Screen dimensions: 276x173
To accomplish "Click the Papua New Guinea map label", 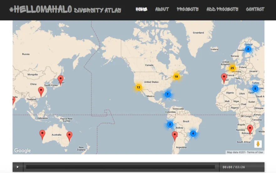I will click(x=66, y=120).
